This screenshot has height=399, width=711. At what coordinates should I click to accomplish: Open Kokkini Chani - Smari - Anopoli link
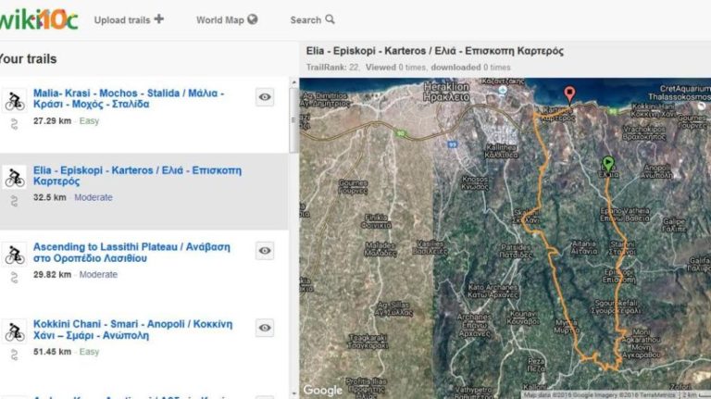[x=132, y=330]
